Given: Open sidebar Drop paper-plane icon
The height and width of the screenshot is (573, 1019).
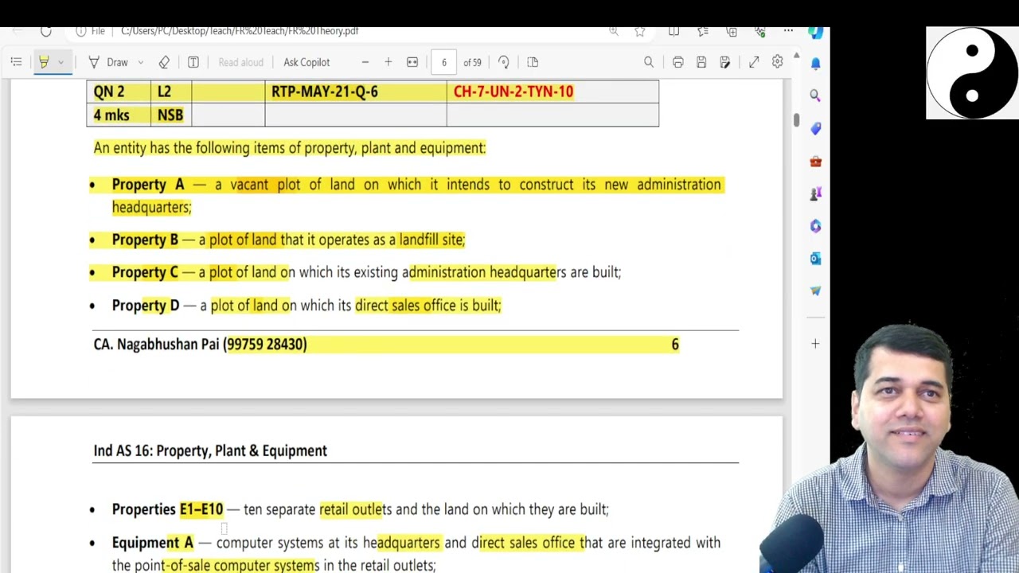Looking at the screenshot, I should tap(815, 291).
